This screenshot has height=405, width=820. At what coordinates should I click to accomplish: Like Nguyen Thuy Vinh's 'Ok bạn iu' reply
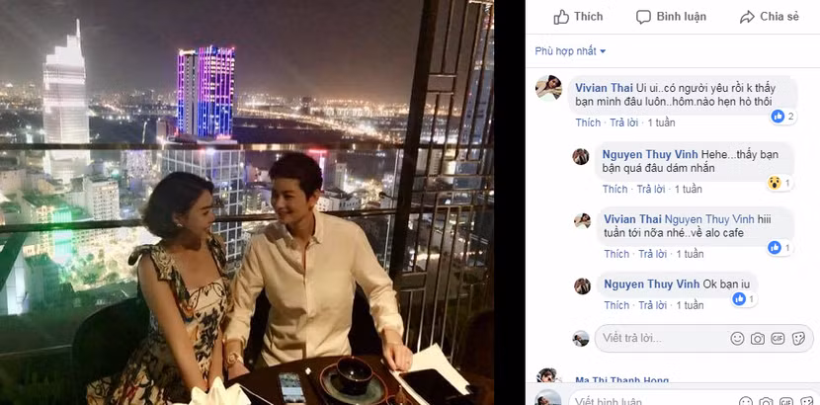(x=616, y=305)
